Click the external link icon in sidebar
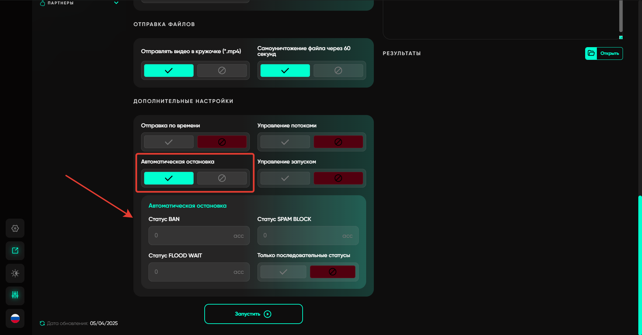Viewport: 642px width, 335px height. [15, 251]
